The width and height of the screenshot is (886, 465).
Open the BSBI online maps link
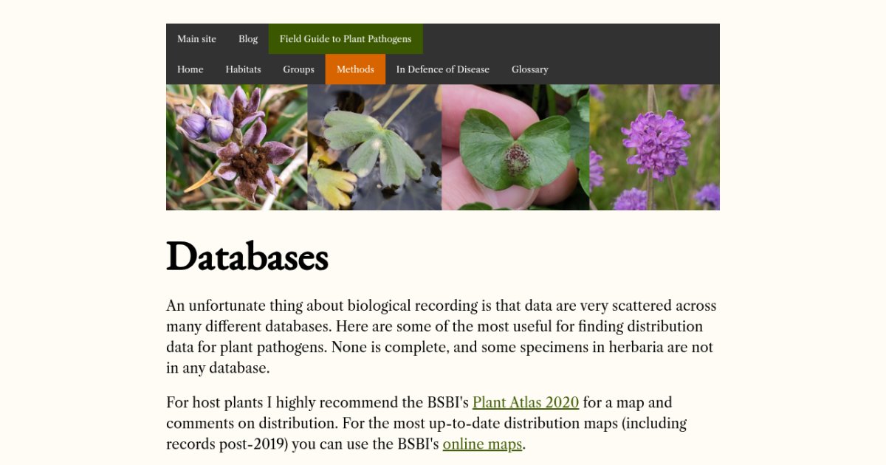click(x=481, y=444)
